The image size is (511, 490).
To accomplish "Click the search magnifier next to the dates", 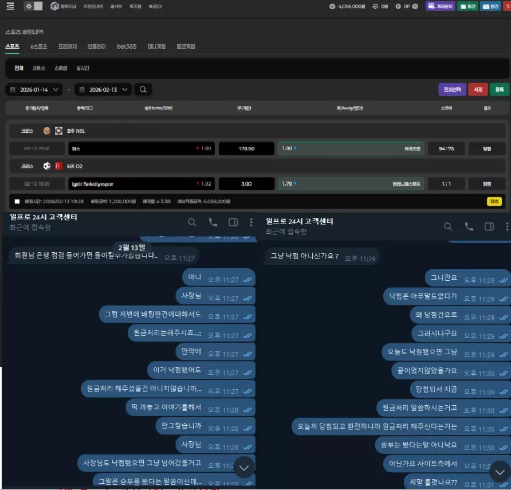I will point(143,90).
